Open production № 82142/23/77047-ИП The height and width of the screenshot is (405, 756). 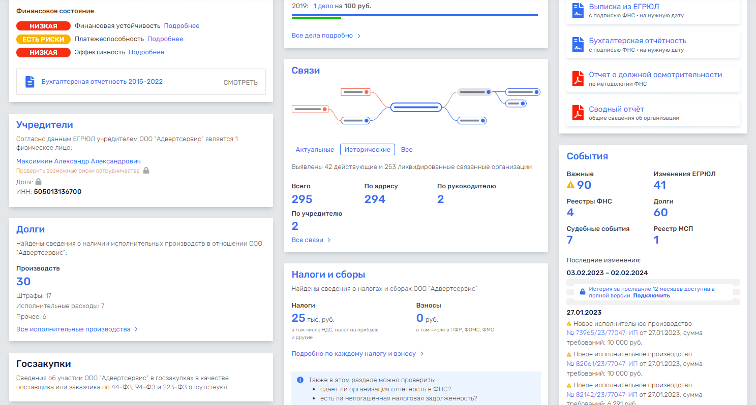602,394
